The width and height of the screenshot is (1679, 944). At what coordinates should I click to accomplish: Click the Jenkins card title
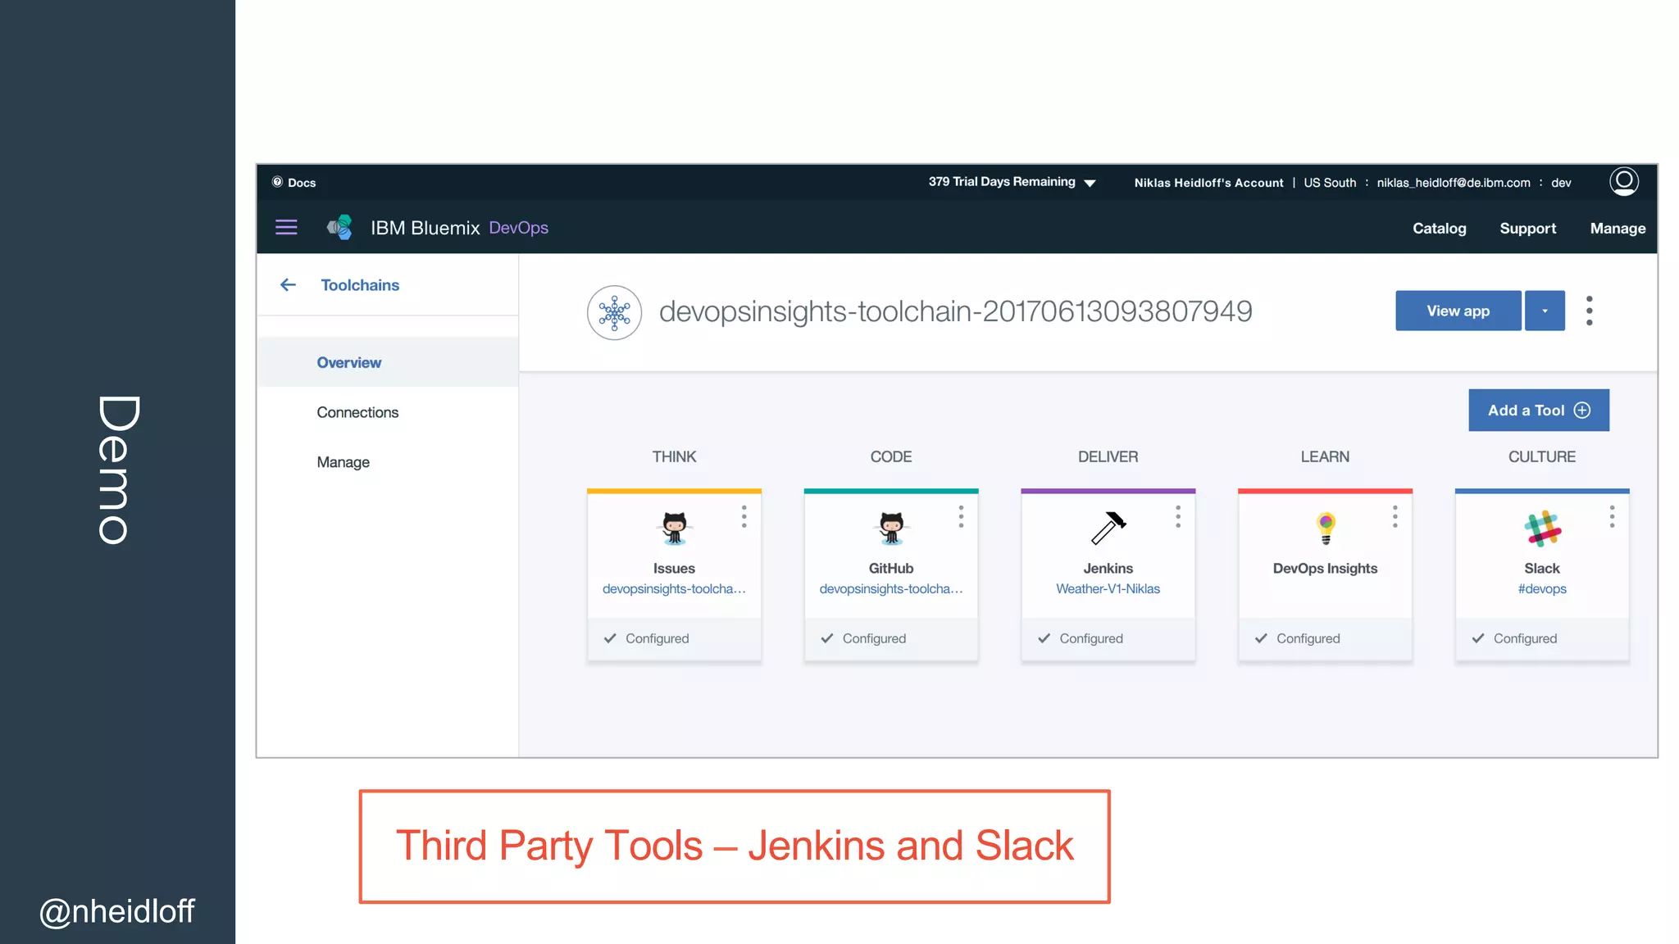tap(1108, 568)
